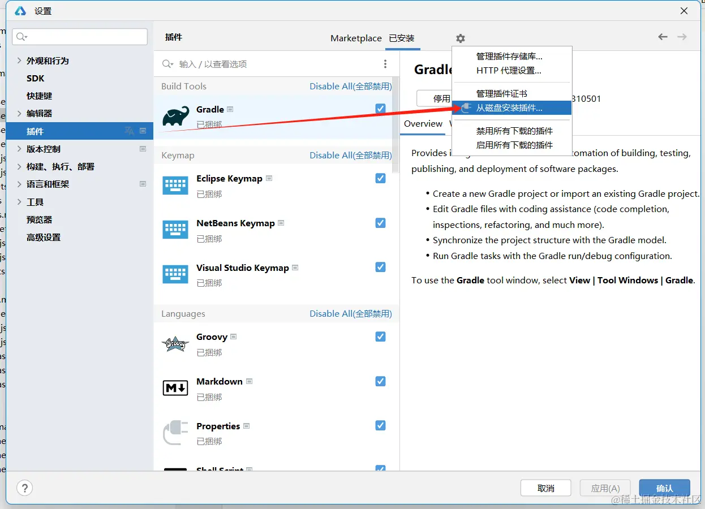
Task: Click the small square icon on 版本控制 row
Action: point(143,149)
